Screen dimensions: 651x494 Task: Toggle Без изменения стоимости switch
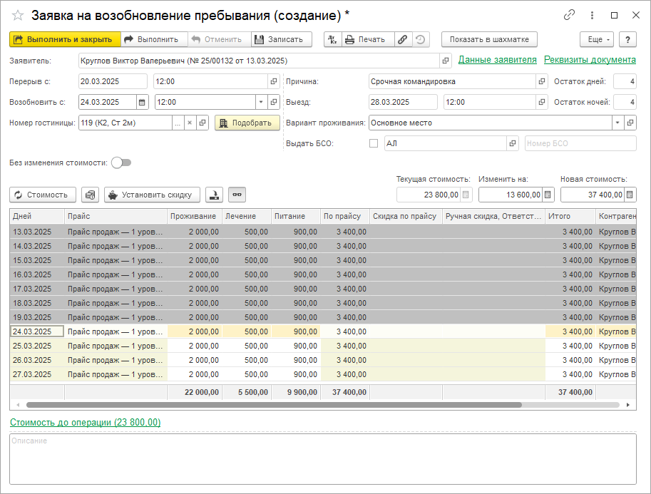121,163
